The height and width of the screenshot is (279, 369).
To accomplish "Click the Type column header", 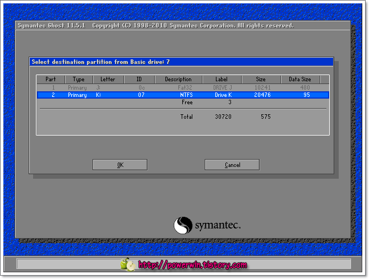I will [79, 80].
